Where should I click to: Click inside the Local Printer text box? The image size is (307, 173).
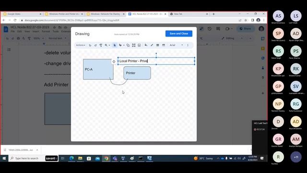156,61
